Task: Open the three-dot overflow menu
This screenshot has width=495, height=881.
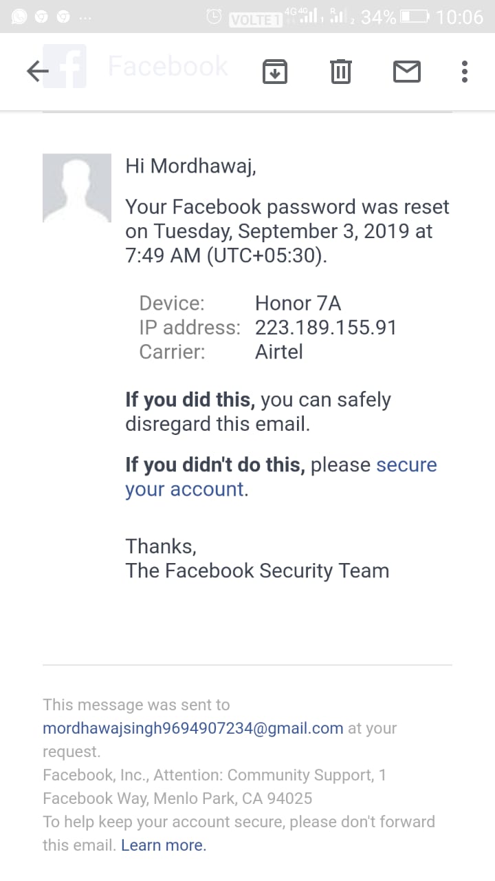Action: [465, 71]
